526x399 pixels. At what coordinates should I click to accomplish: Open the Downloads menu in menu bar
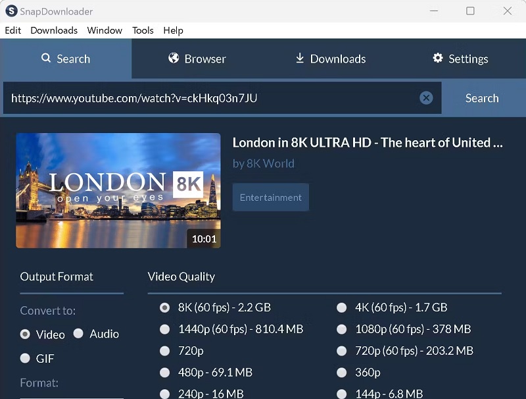[x=54, y=30]
